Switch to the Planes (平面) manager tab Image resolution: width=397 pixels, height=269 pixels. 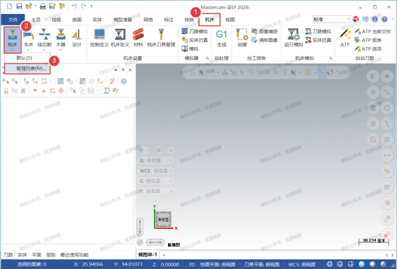36,255
